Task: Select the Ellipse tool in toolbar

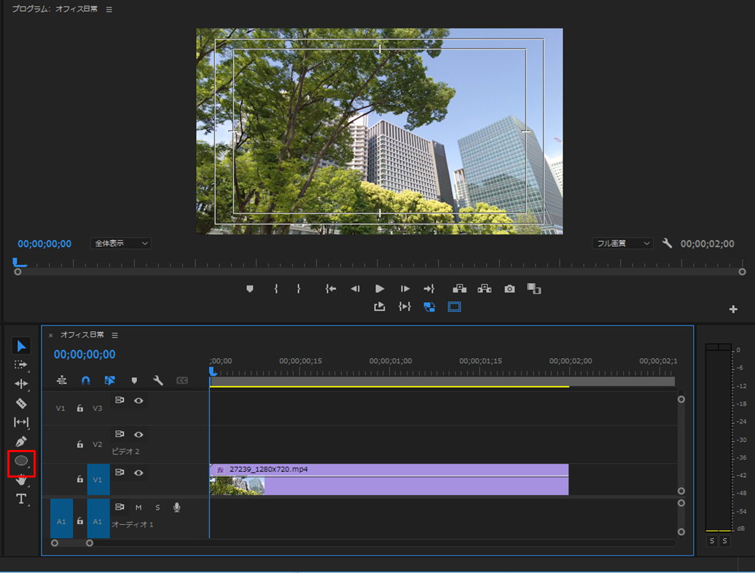Action: 21,461
